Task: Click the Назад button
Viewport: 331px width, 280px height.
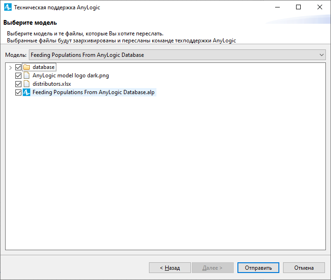Action: 170,268
